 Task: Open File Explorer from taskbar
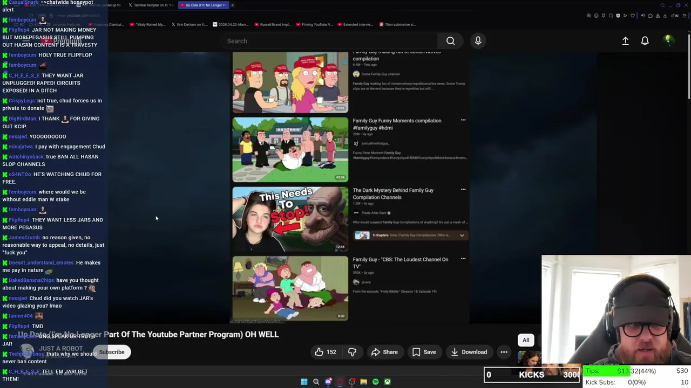tap(364, 382)
